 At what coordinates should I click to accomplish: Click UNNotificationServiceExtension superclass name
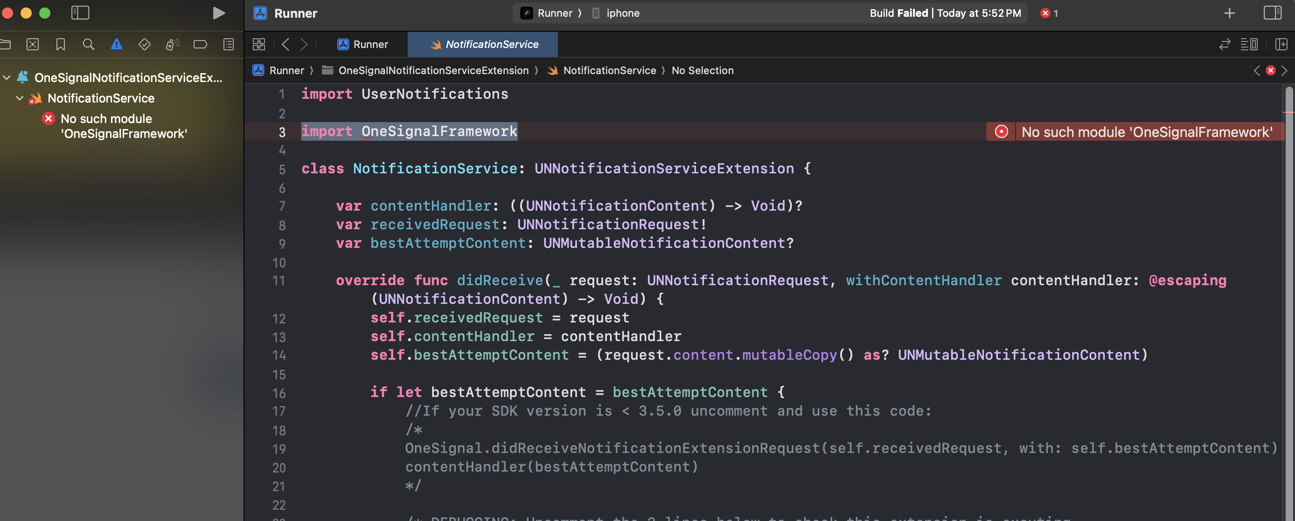point(663,169)
